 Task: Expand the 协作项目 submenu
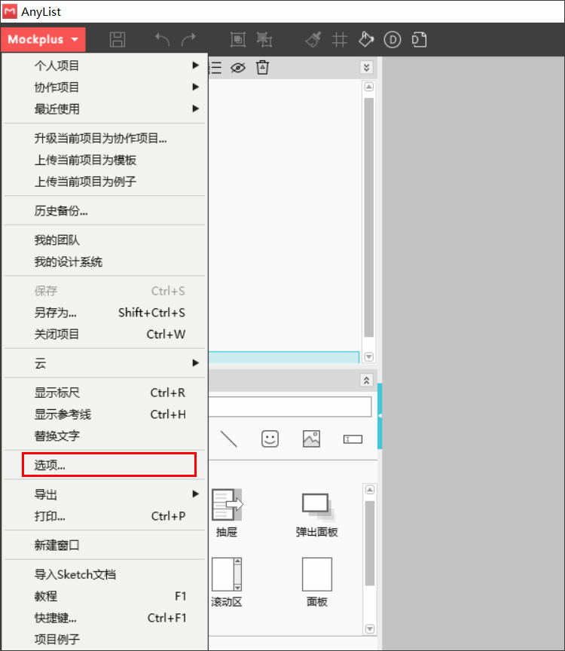click(105, 87)
